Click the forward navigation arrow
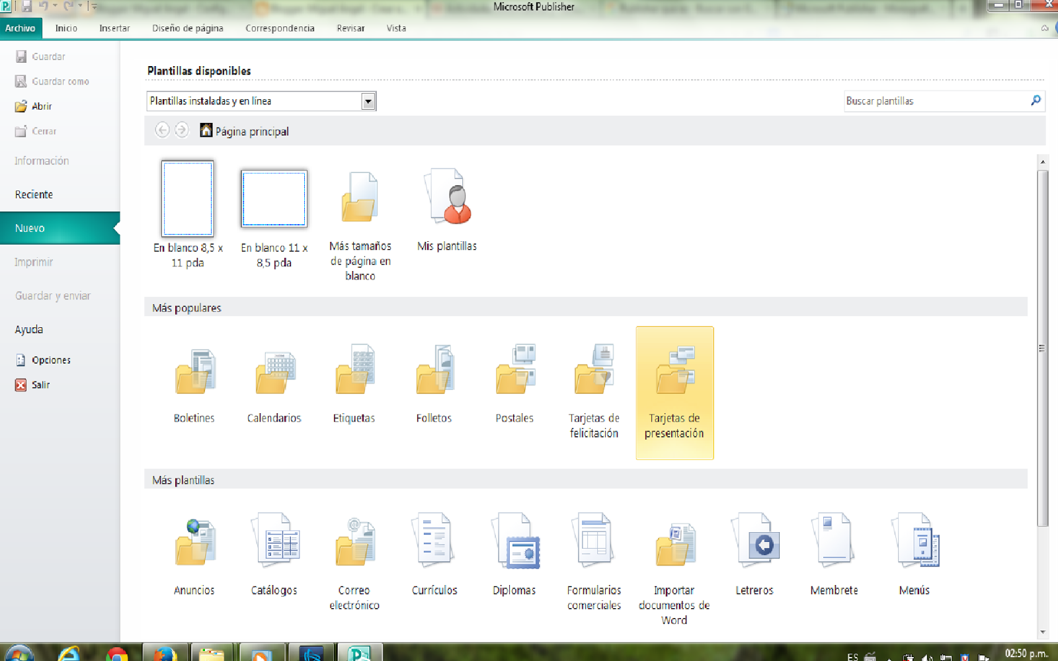The width and height of the screenshot is (1058, 661). [x=181, y=130]
